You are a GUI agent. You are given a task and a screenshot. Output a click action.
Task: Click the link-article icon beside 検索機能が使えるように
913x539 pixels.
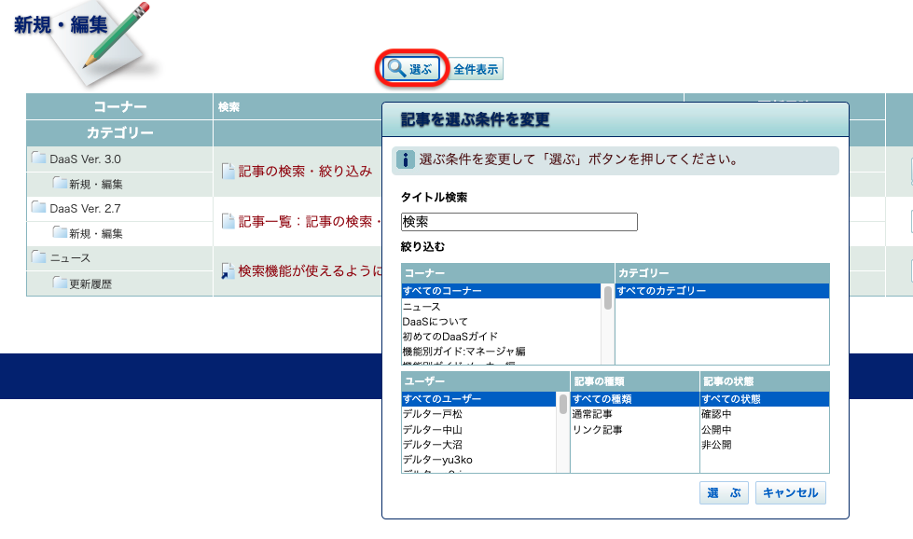point(228,271)
